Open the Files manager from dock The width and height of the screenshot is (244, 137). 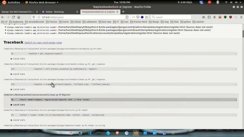point(145,133)
